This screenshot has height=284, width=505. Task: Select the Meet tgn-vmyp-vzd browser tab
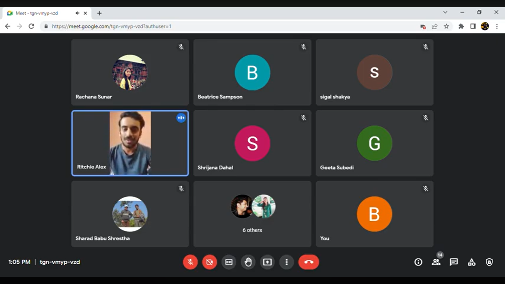click(x=41, y=13)
